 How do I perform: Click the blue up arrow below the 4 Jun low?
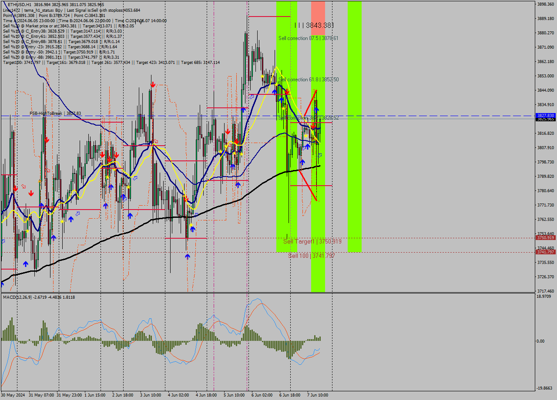tap(187, 257)
